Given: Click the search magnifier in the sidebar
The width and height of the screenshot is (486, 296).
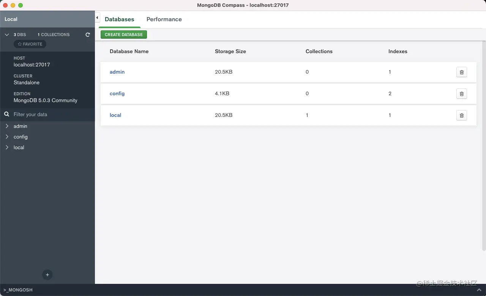Looking at the screenshot, I should point(6,114).
